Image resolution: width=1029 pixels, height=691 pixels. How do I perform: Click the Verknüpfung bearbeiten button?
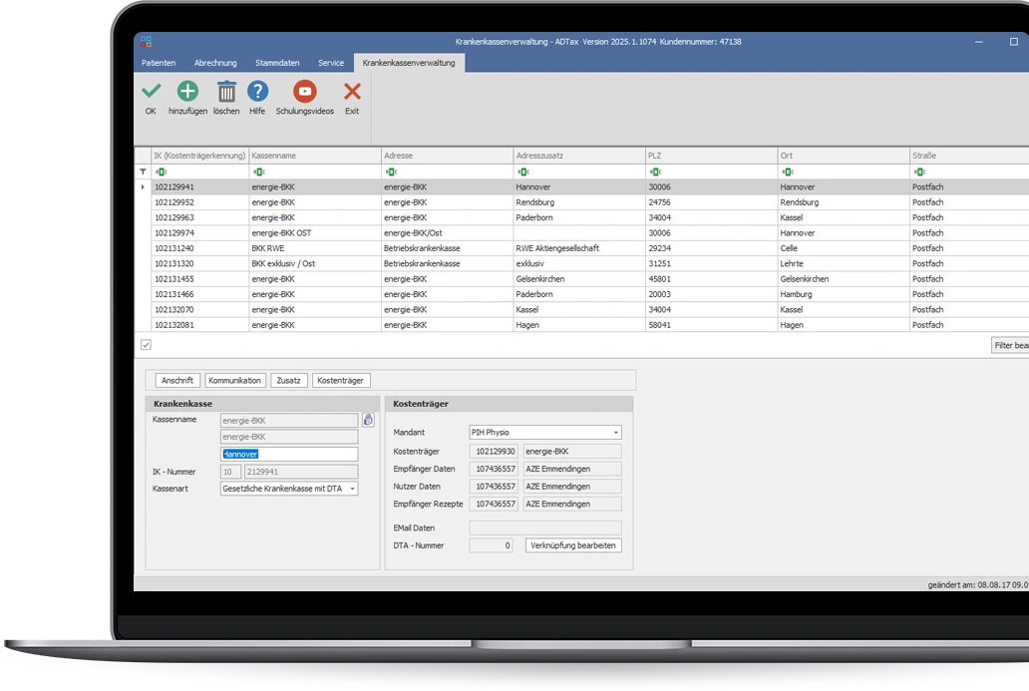pyautogui.click(x=573, y=545)
